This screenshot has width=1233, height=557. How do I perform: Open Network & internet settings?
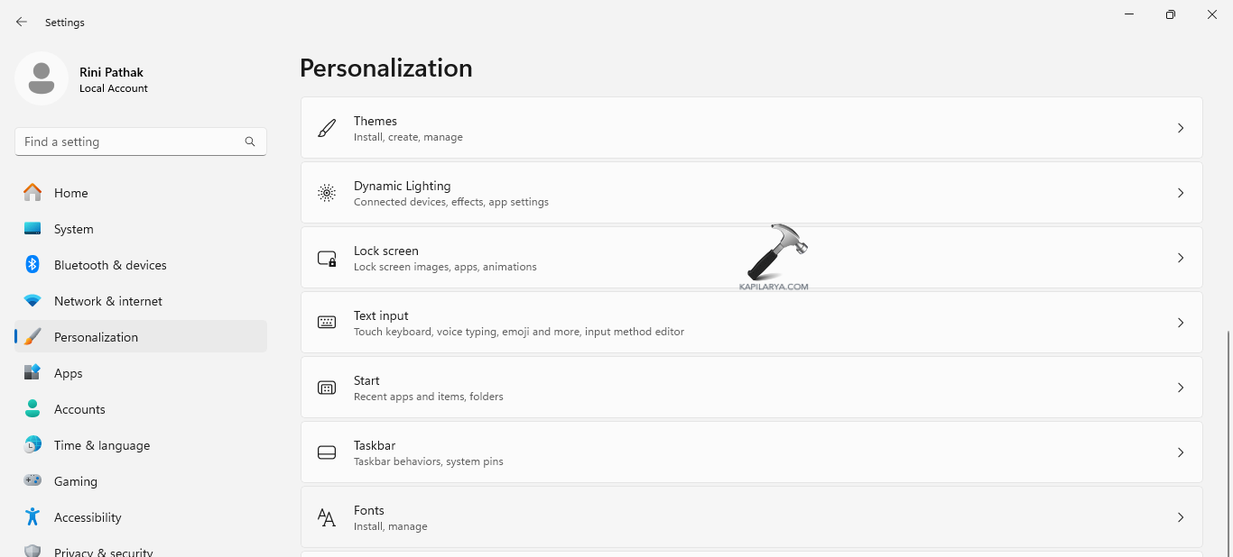tap(107, 301)
